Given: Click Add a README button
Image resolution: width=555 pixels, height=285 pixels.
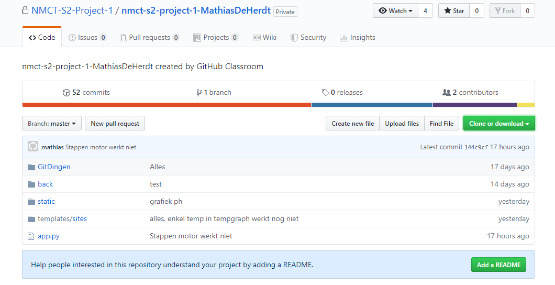Looking at the screenshot, I should (x=498, y=265).
